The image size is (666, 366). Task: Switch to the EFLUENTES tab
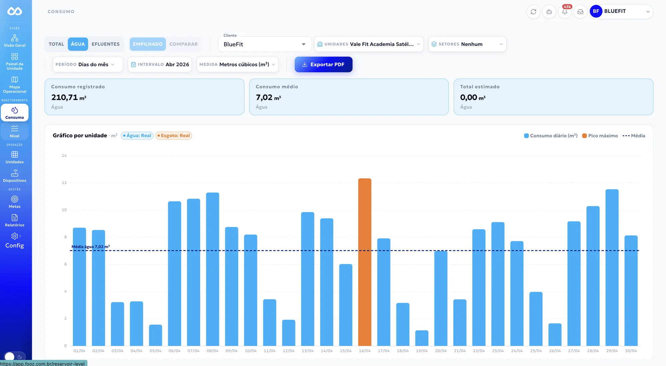[106, 44]
